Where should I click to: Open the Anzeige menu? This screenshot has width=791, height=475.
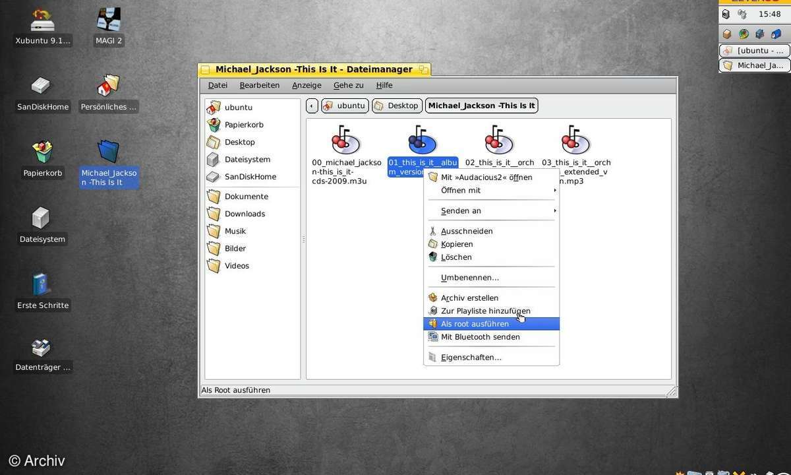(307, 85)
